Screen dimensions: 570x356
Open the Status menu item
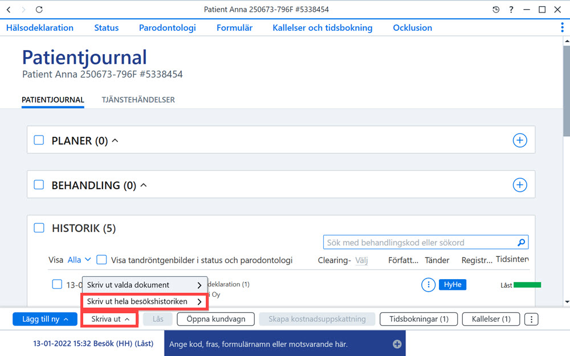pyautogui.click(x=106, y=27)
